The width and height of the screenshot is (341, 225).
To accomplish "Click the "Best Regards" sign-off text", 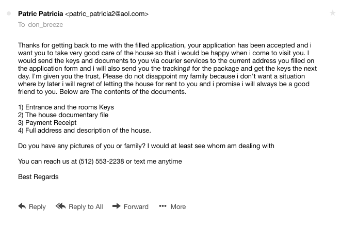I will pyautogui.click(x=38, y=177).
